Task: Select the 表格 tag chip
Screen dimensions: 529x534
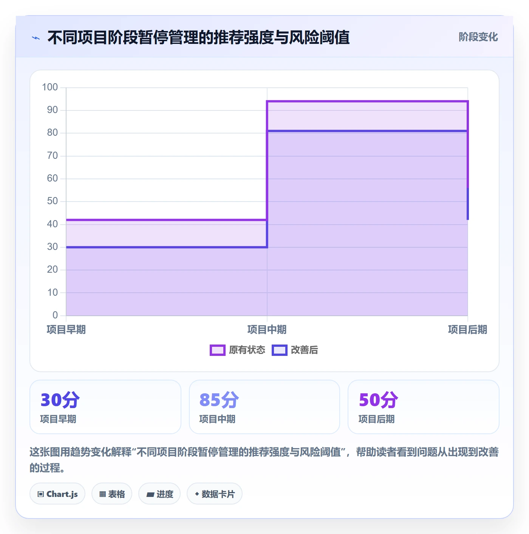Action: [112, 494]
